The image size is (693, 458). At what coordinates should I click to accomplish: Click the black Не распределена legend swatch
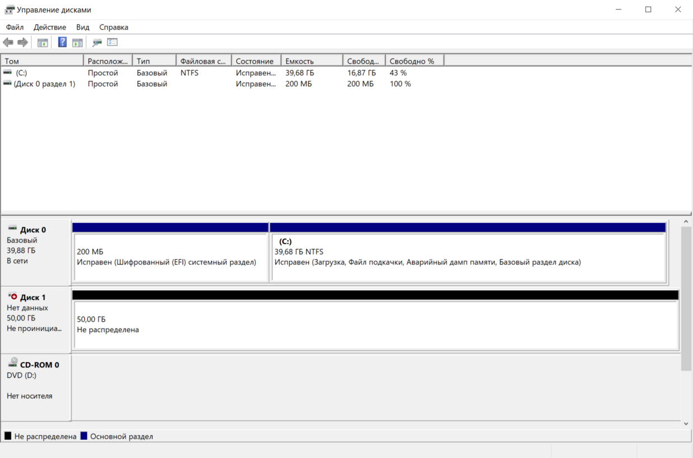coord(8,436)
